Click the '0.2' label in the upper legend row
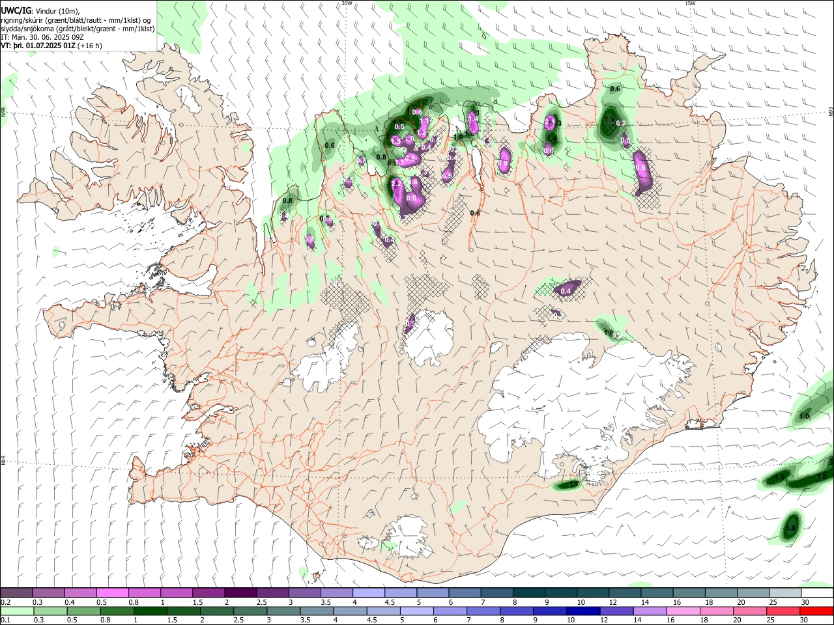Image resolution: width=834 pixels, height=625 pixels. [x=6, y=602]
